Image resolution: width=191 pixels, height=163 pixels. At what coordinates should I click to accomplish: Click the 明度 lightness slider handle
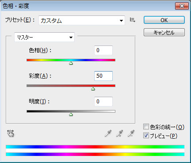point(71,114)
